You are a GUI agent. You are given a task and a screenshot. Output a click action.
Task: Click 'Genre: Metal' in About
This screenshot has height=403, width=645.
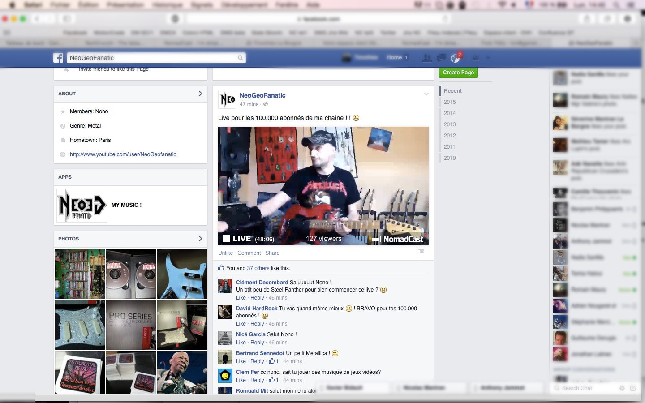[x=85, y=126]
